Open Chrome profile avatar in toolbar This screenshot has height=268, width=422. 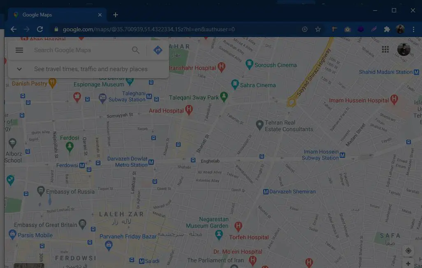coord(400,29)
